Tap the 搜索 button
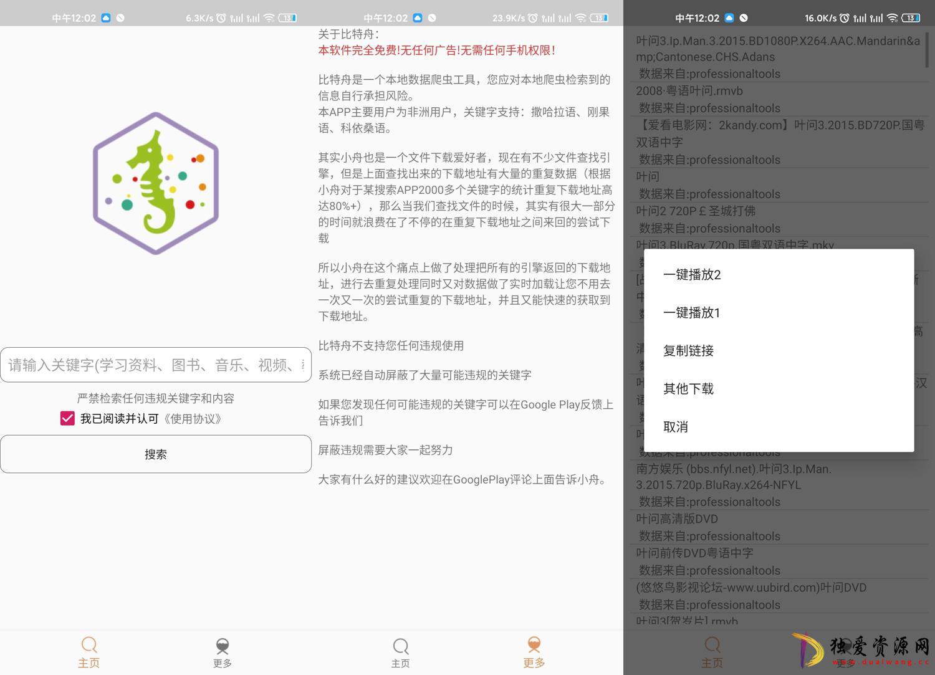935x675 pixels. [156, 454]
